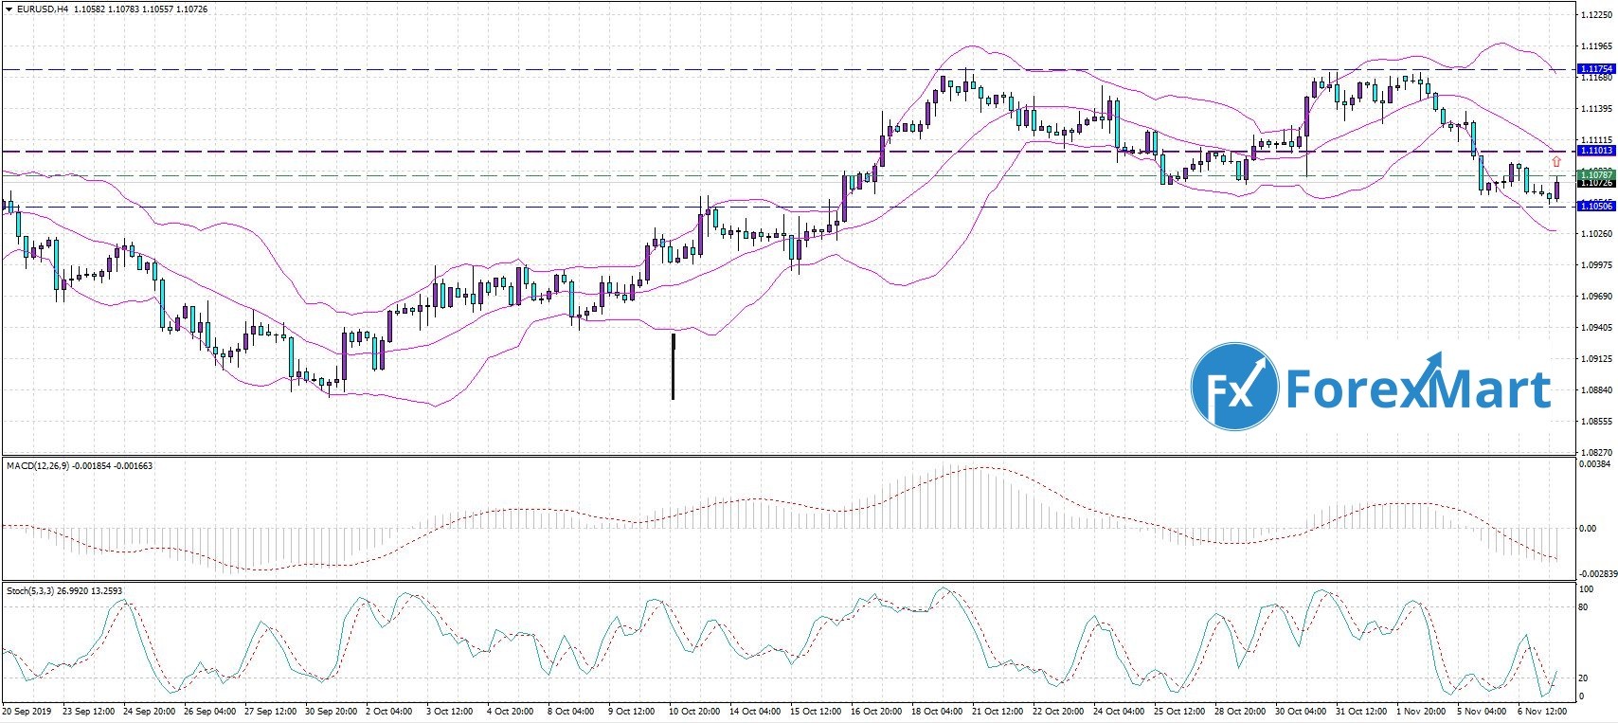Click the 20 level on Stochastic scale
The width and height of the screenshot is (1618, 723).
[x=1583, y=678]
